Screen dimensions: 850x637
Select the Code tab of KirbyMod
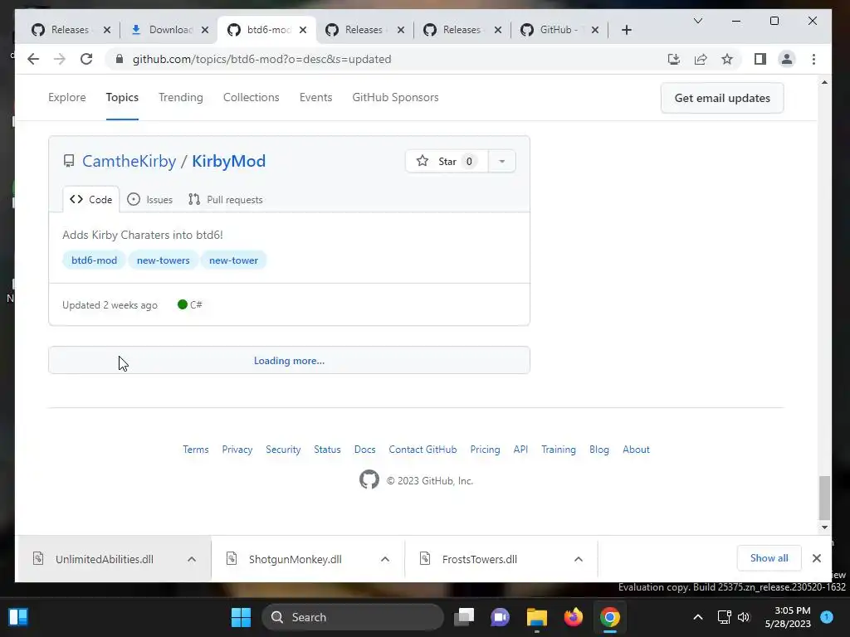point(91,199)
